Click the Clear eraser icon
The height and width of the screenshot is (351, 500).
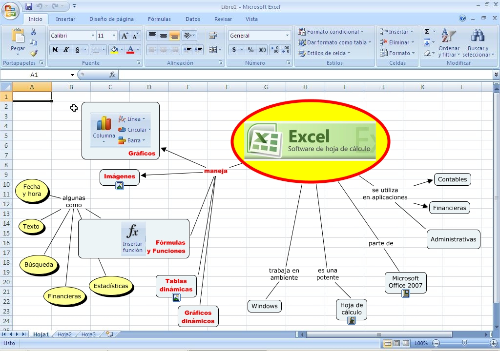click(427, 53)
